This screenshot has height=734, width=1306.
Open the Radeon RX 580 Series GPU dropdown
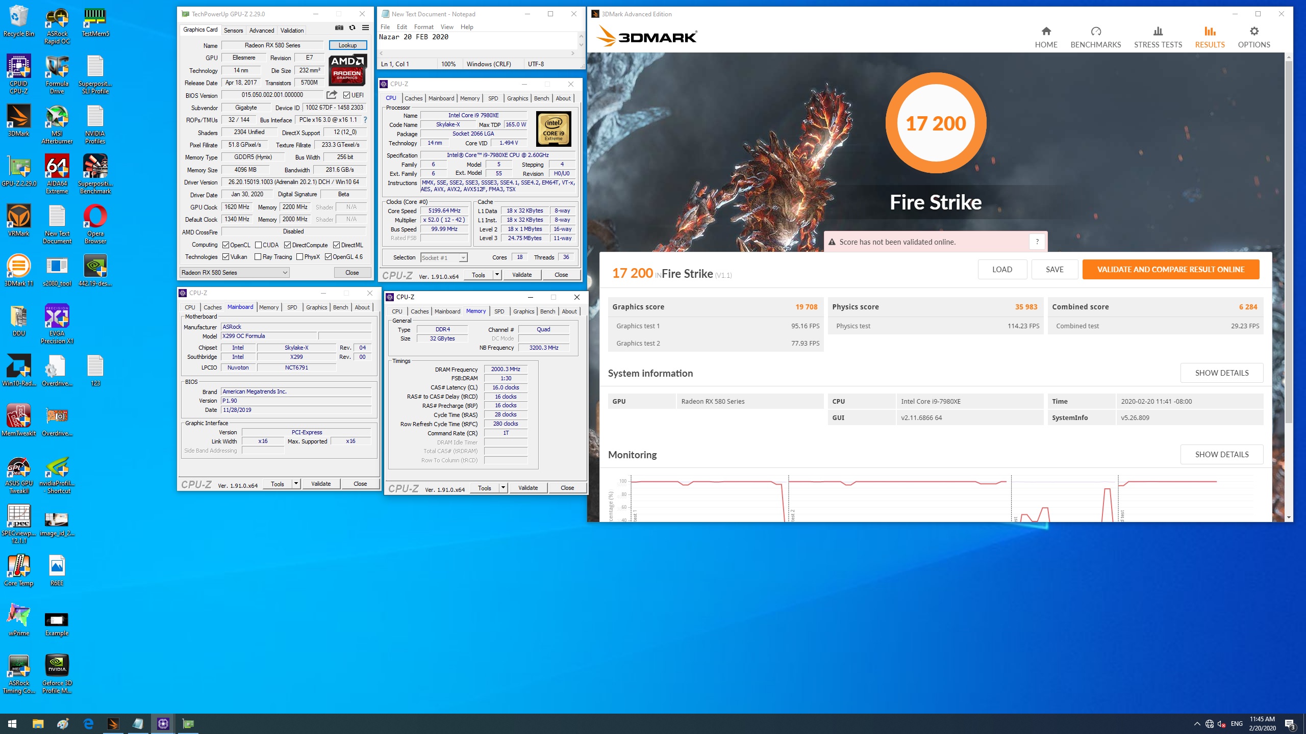coord(235,273)
